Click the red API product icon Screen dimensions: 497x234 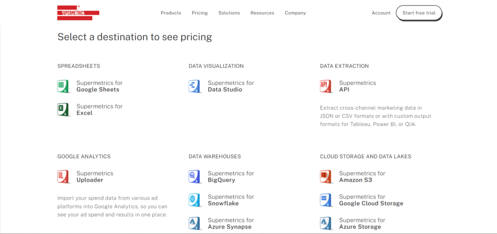(326, 86)
